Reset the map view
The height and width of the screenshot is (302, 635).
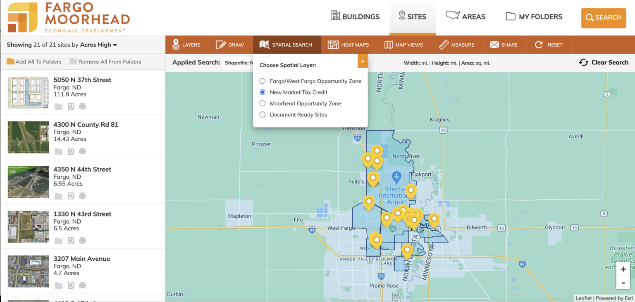pyautogui.click(x=549, y=45)
